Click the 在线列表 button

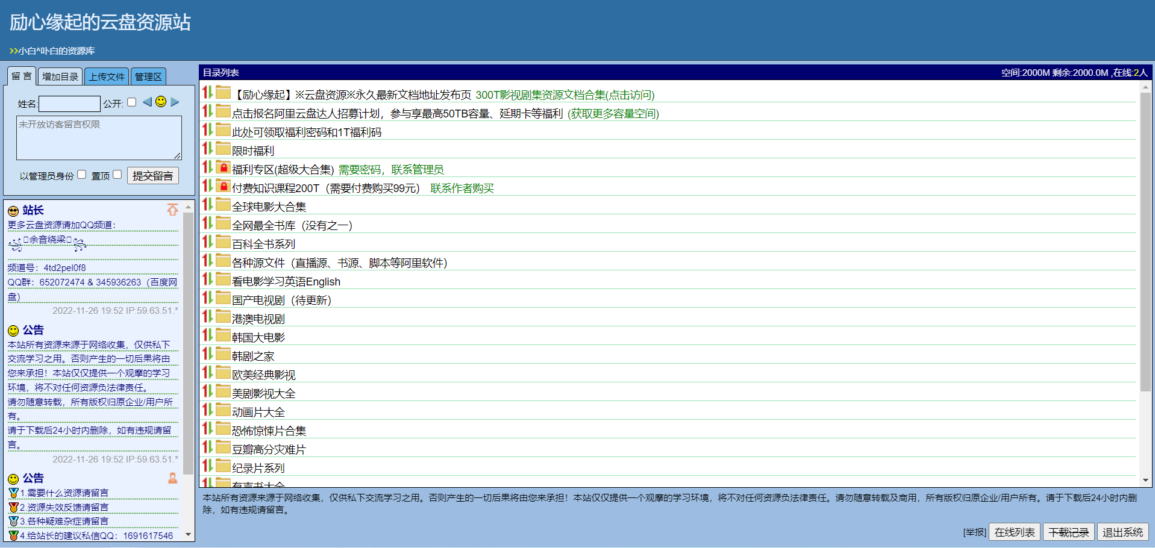(x=1015, y=532)
